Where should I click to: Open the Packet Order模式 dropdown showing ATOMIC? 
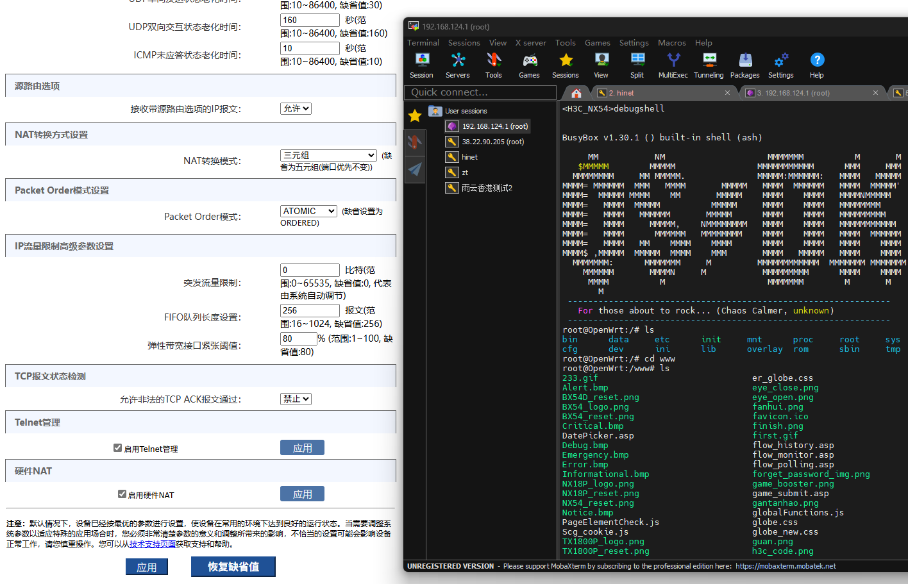(x=308, y=211)
